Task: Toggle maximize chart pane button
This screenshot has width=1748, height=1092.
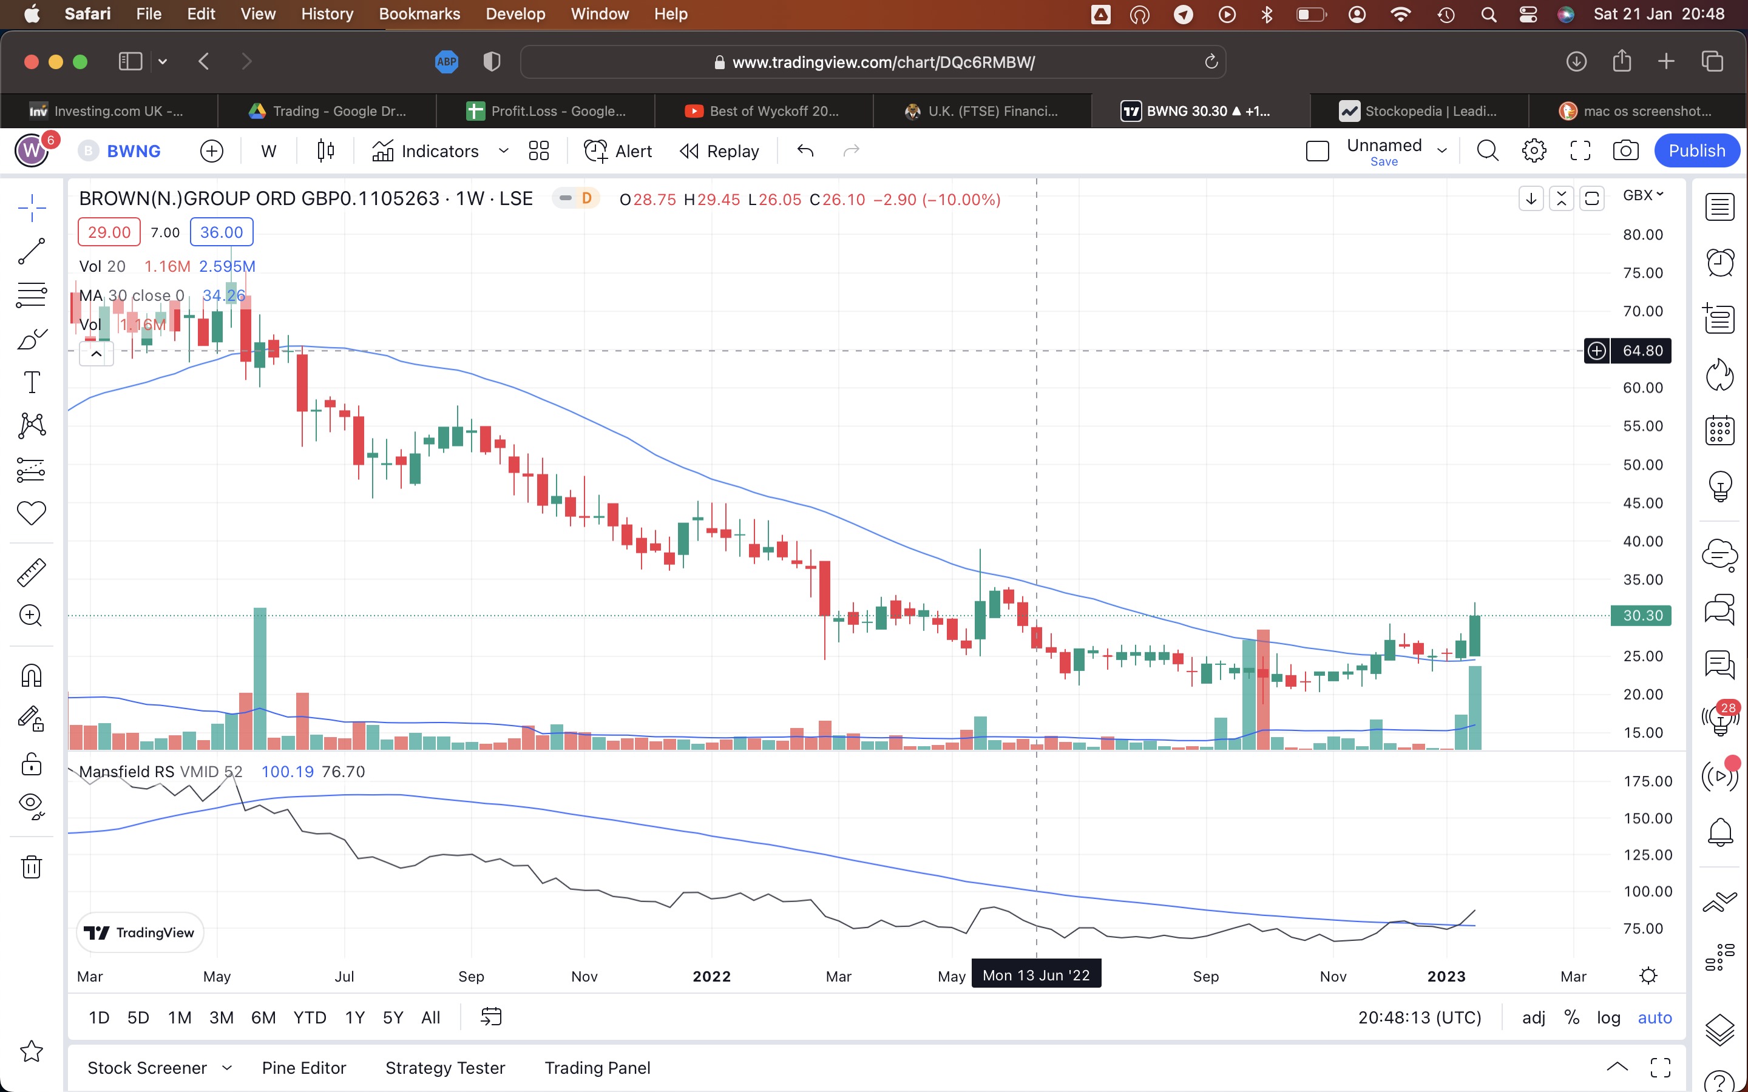Action: pyautogui.click(x=1592, y=198)
